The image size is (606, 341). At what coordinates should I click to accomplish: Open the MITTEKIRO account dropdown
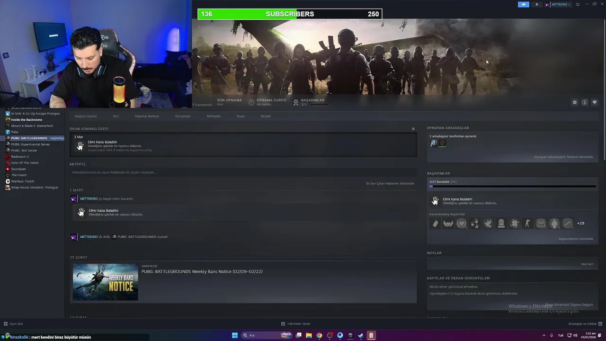(558, 4)
